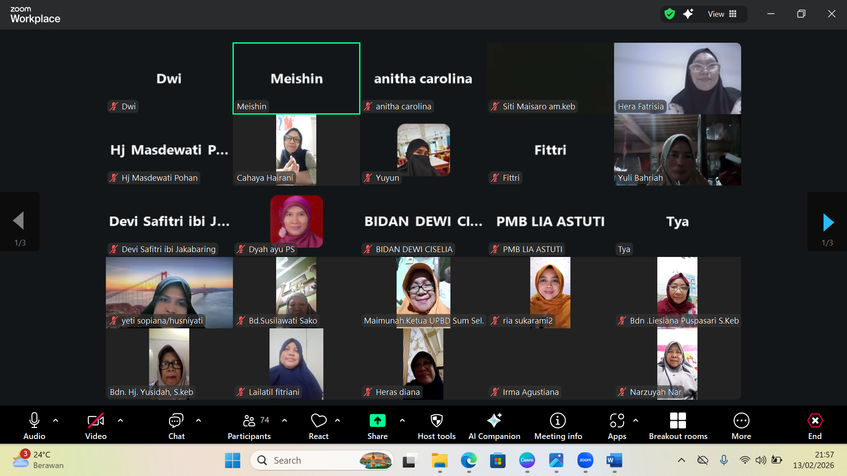
Task: Open the chat panel
Action: click(176, 424)
